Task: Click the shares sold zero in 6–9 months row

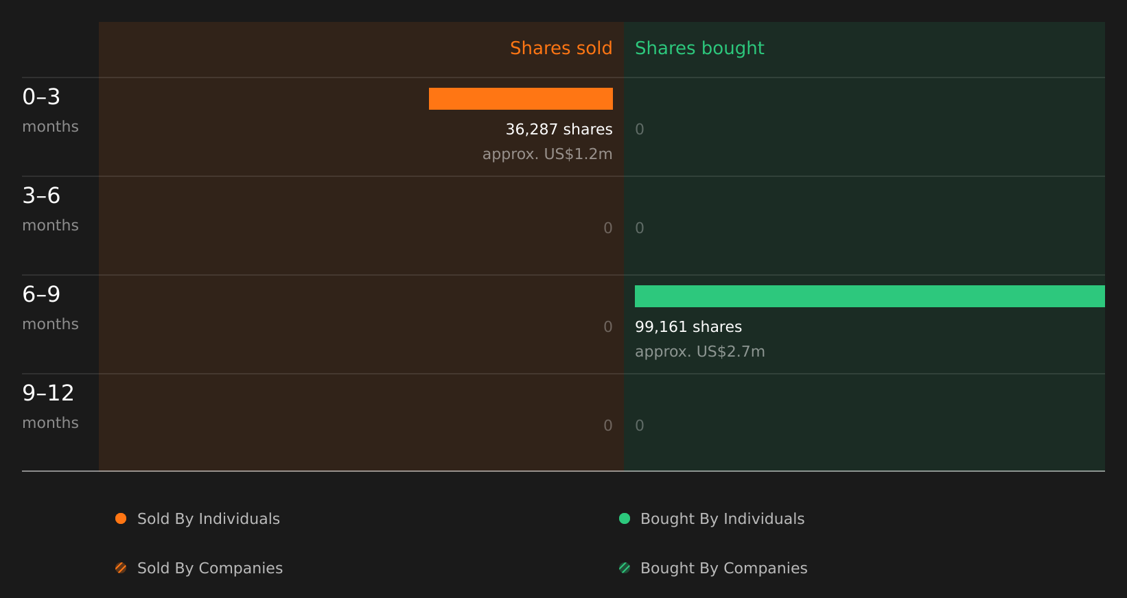Action: click(x=608, y=326)
